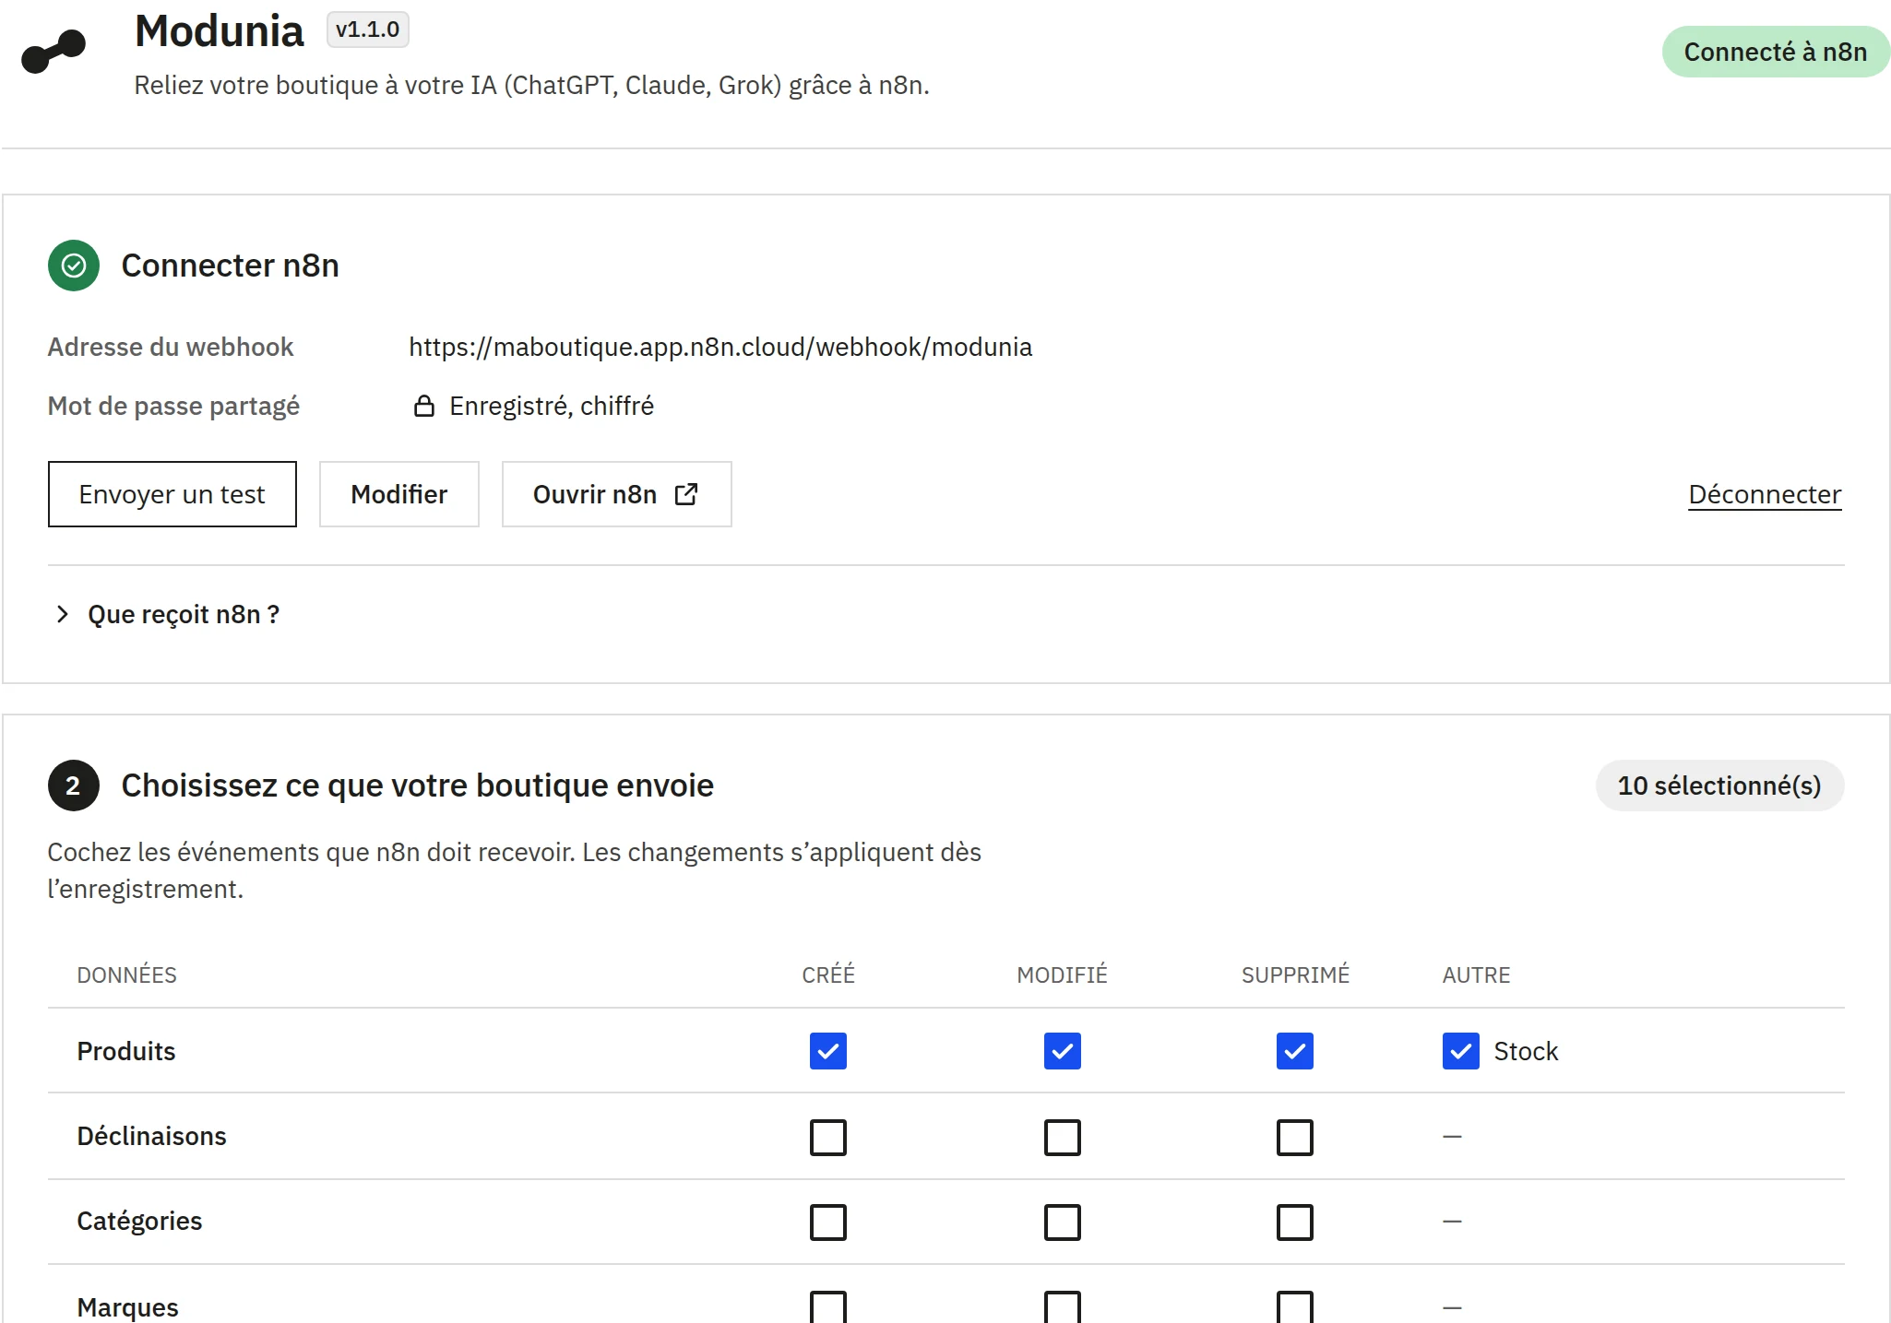1891x1323 pixels.
Task: Check Marques Supprimé checkbox
Action: (1295, 1306)
